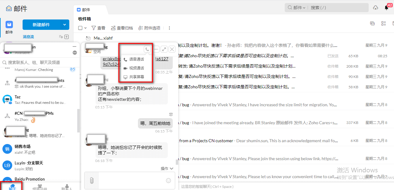Click the contact search field in chat panel

(40, 62)
